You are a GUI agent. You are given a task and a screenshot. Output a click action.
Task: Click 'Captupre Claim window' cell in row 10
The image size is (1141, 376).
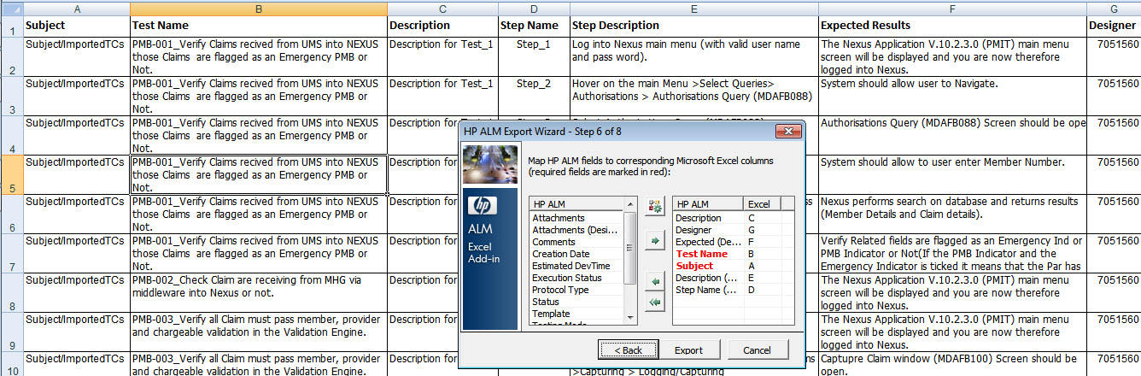pos(952,364)
